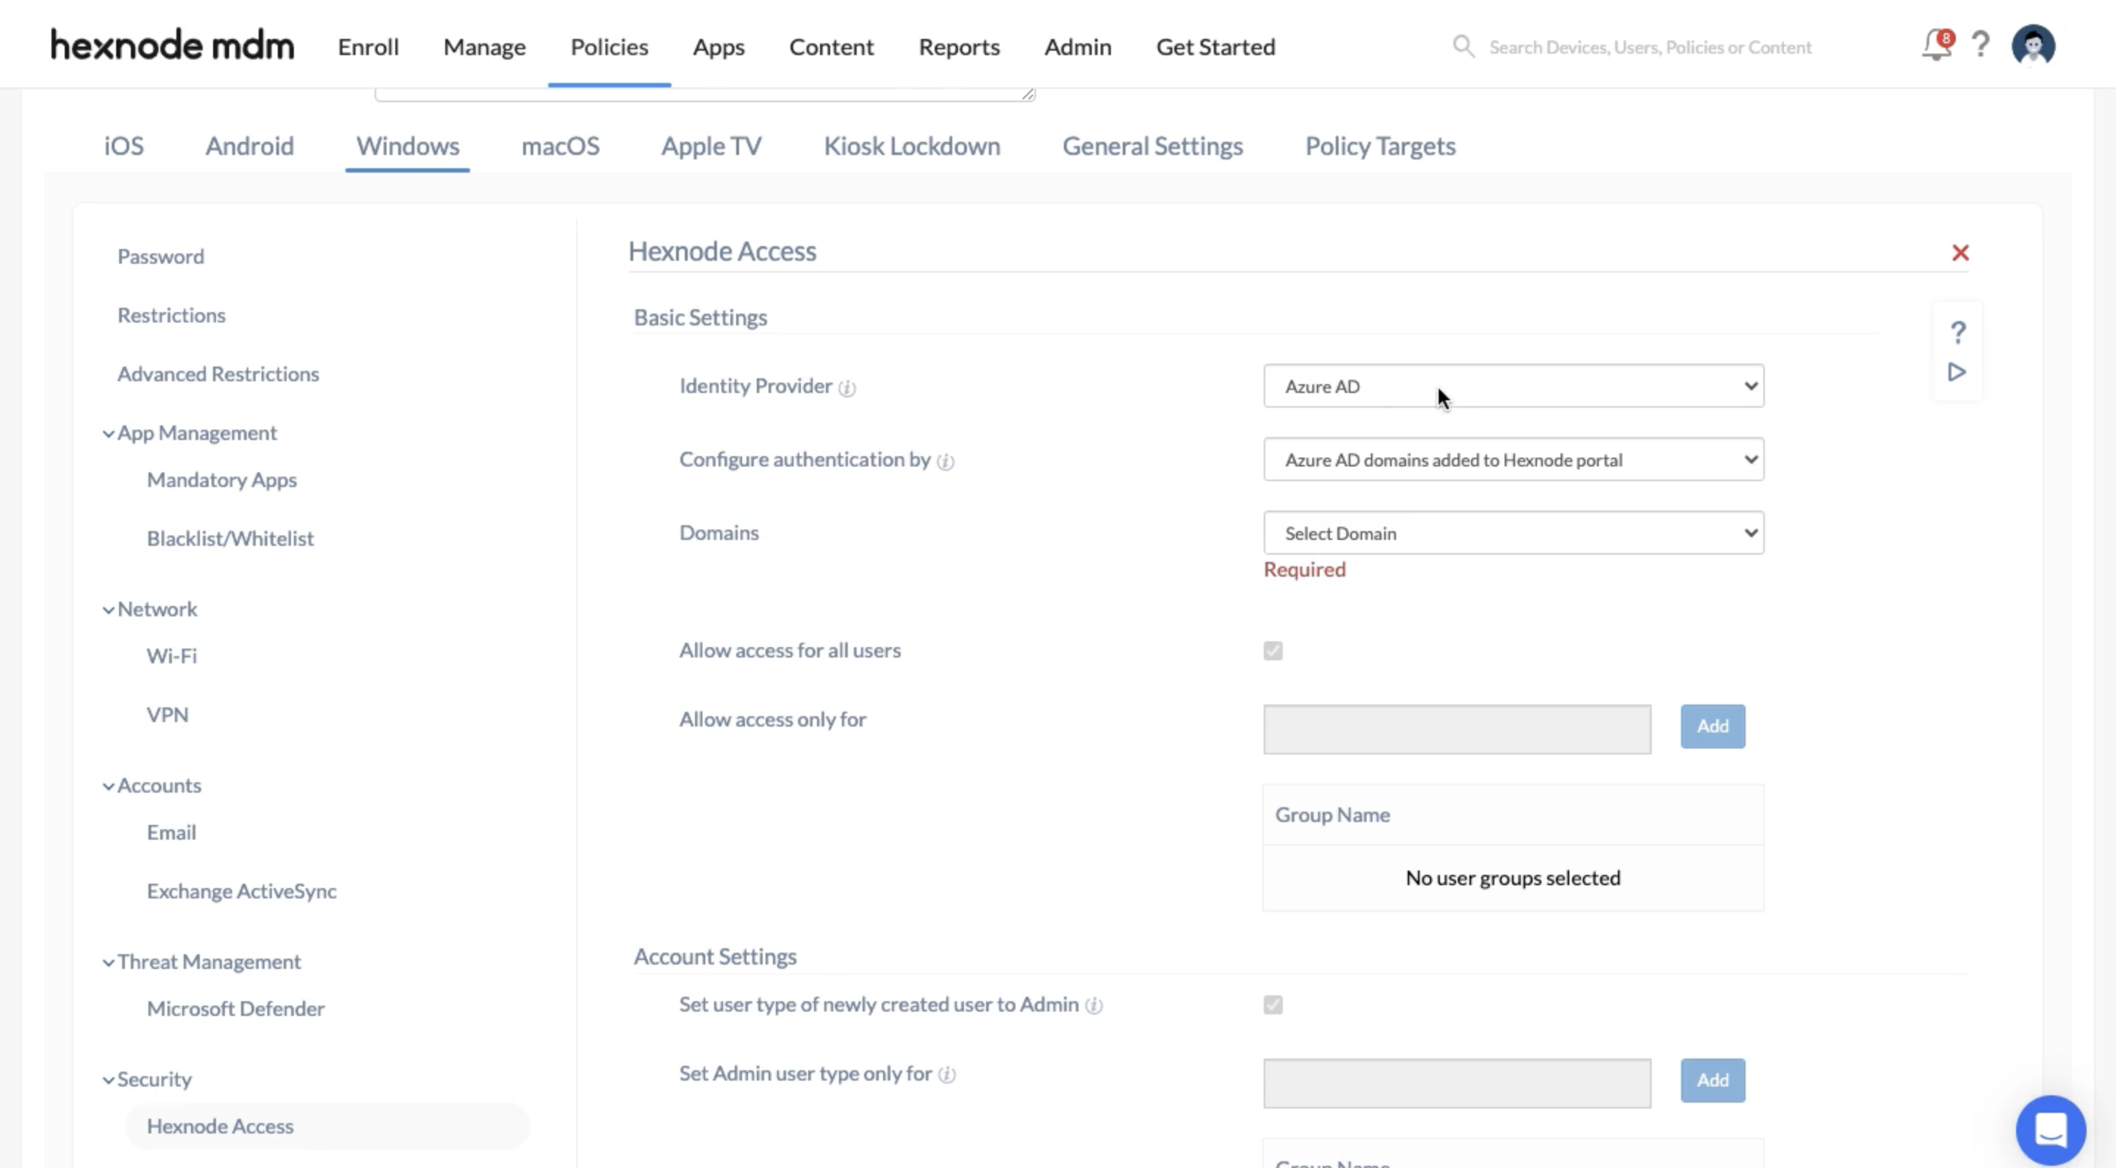
Task: Switch to the Android tab
Action: point(250,146)
